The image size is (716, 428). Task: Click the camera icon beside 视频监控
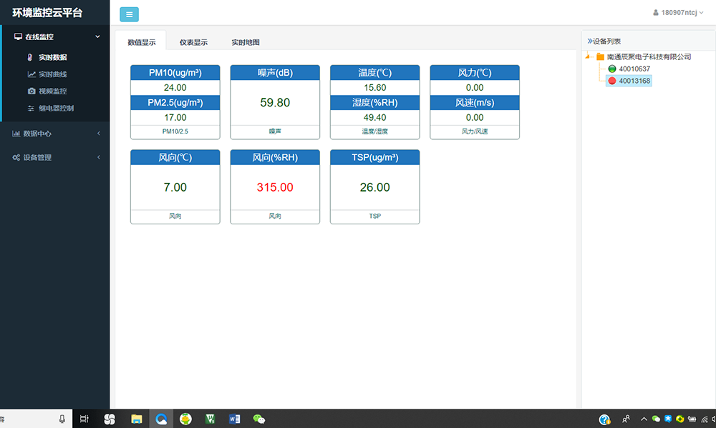[x=32, y=91]
